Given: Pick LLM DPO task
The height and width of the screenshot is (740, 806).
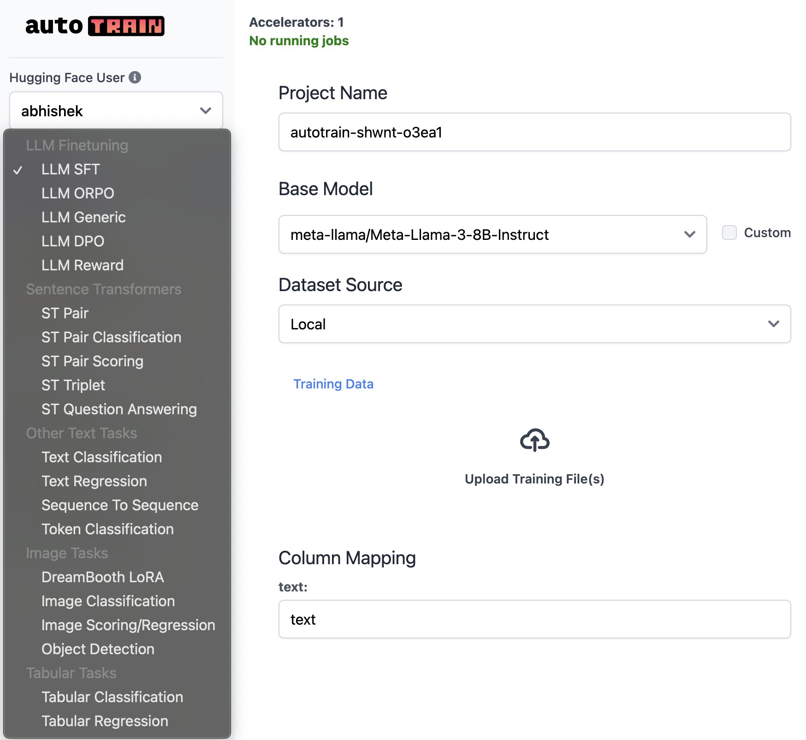Looking at the screenshot, I should (x=117, y=241).
